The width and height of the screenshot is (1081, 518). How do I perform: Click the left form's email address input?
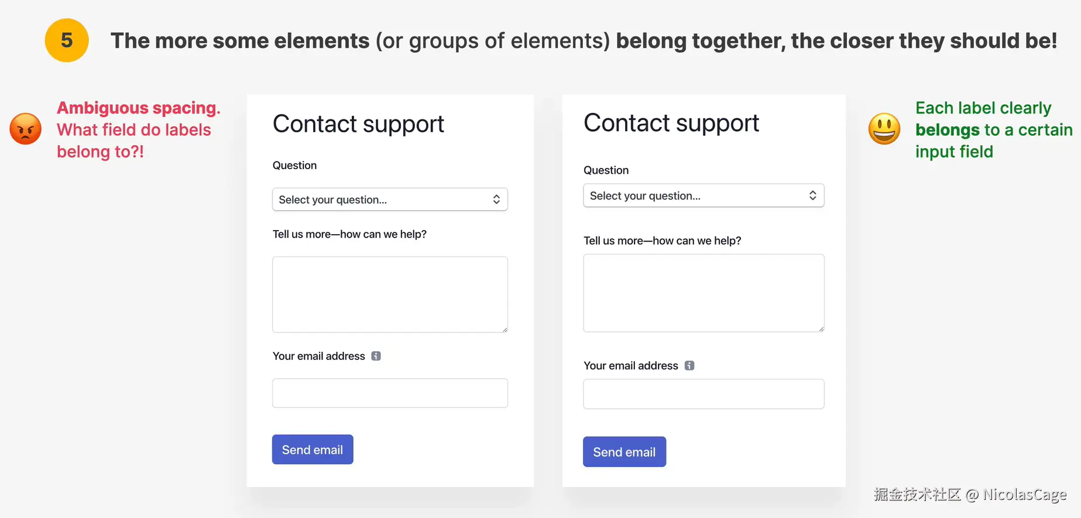tap(390, 393)
